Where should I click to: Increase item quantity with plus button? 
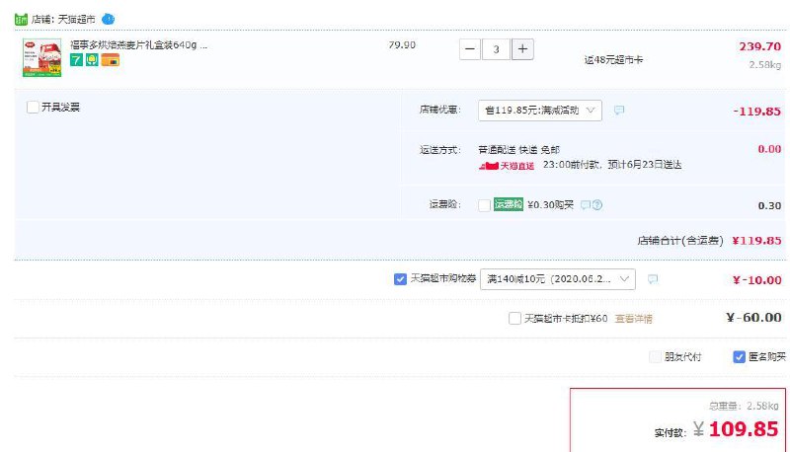coord(522,49)
